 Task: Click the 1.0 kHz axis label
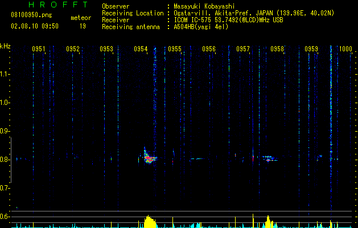pos(5,103)
